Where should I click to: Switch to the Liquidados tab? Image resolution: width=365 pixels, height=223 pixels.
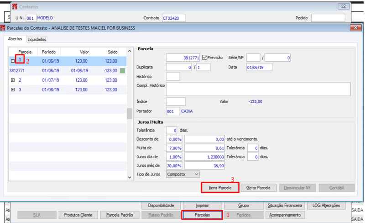37,39
